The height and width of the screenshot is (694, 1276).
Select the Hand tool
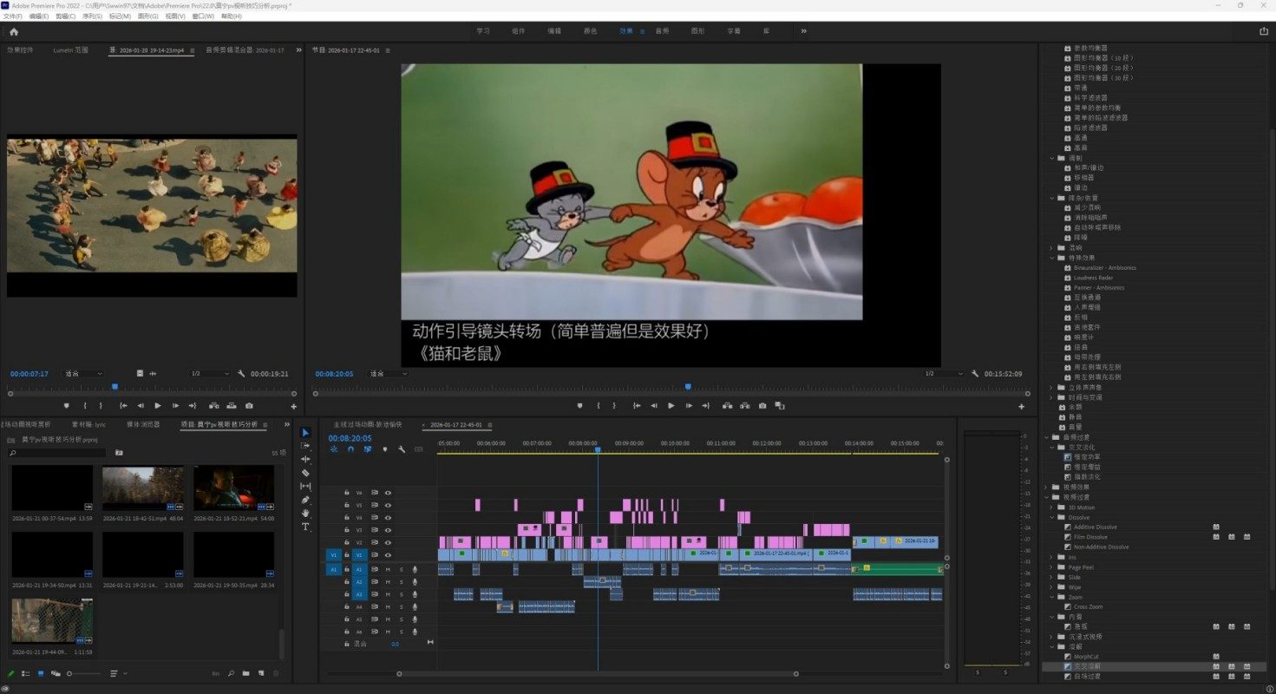(305, 513)
